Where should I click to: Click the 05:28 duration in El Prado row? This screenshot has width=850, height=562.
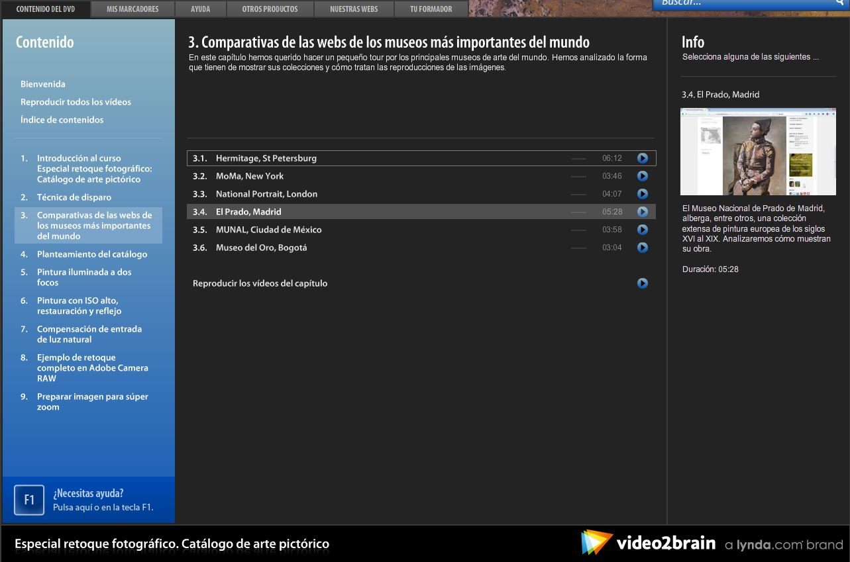pos(612,212)
